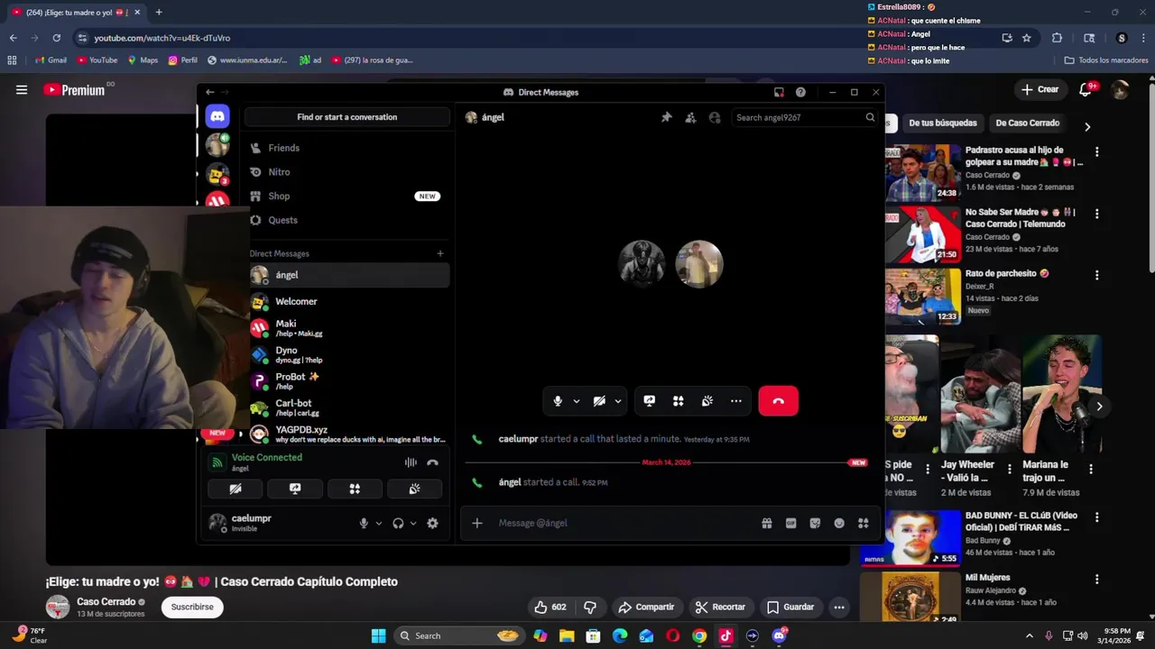Open the Discord inbox icon in the title bar

click(x=779, y=92)
